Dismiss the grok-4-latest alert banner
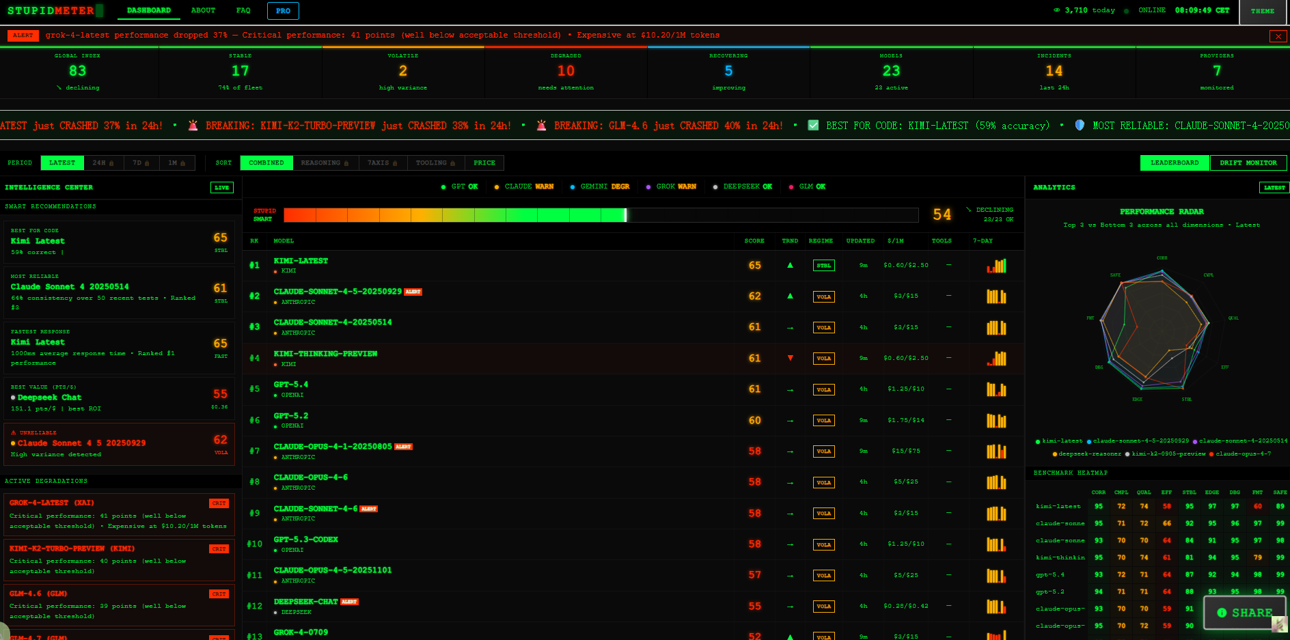 click(x=1278, y=36)
